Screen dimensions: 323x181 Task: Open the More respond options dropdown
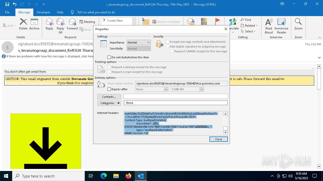point(87,29)
